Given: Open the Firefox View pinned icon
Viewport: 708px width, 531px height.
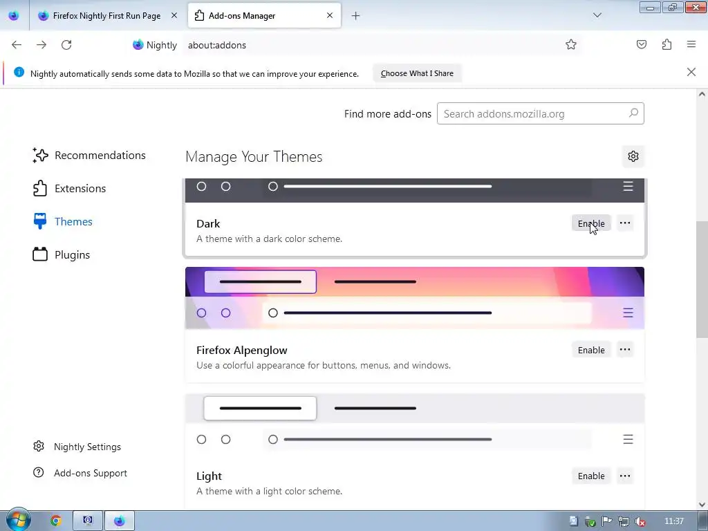Looking at the screenshot, I should click(x=14, y=15).
